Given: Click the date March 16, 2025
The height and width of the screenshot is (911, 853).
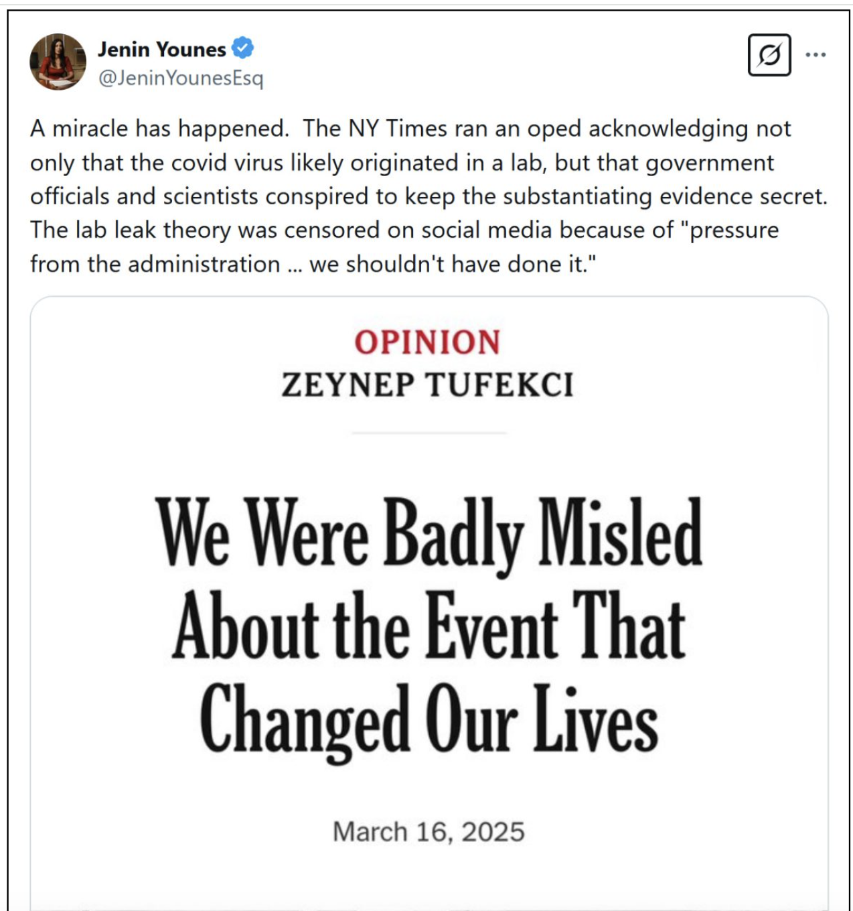Looking at the screenshot, I should 429,832.
